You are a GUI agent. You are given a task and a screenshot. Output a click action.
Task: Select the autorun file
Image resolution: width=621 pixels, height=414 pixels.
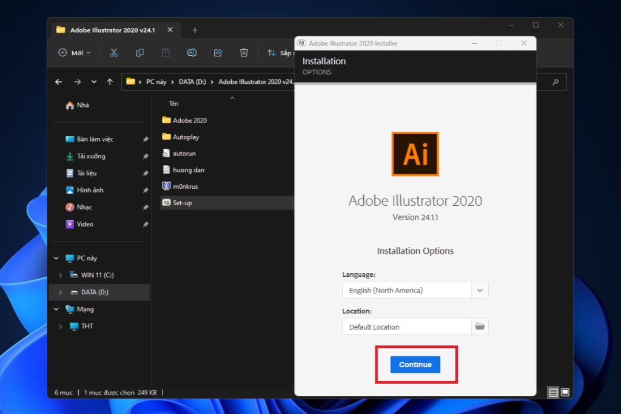click(x=184, y=154)
